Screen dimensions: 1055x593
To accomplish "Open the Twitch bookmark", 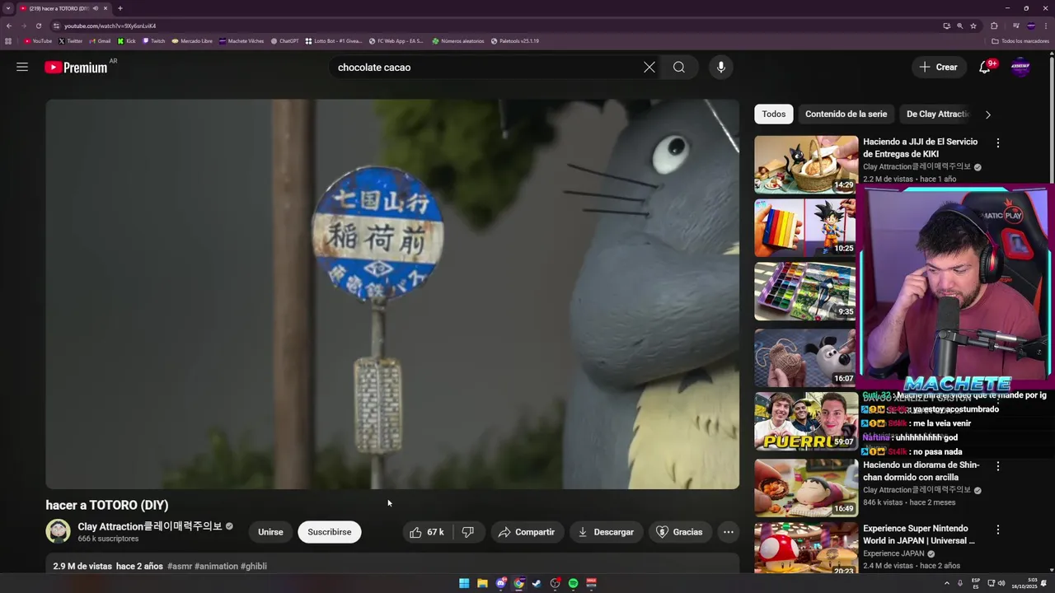I will (154, 41).
